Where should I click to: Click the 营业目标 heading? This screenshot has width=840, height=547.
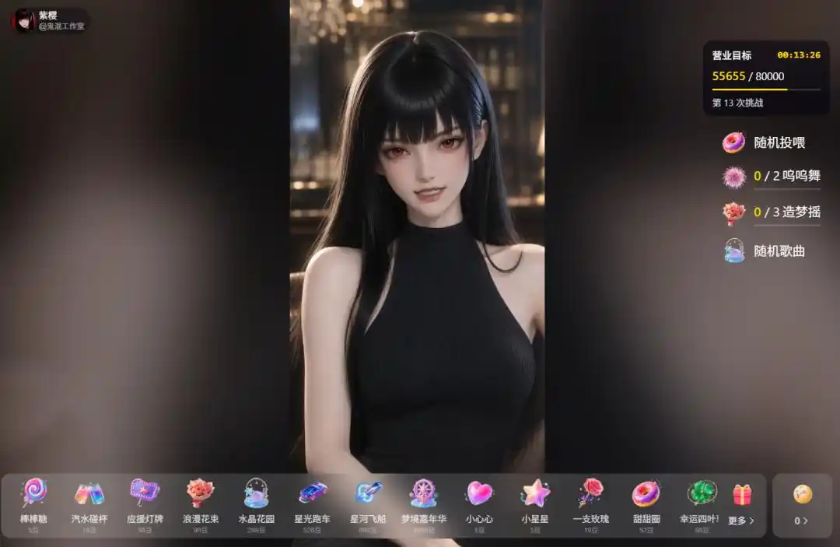732,56
